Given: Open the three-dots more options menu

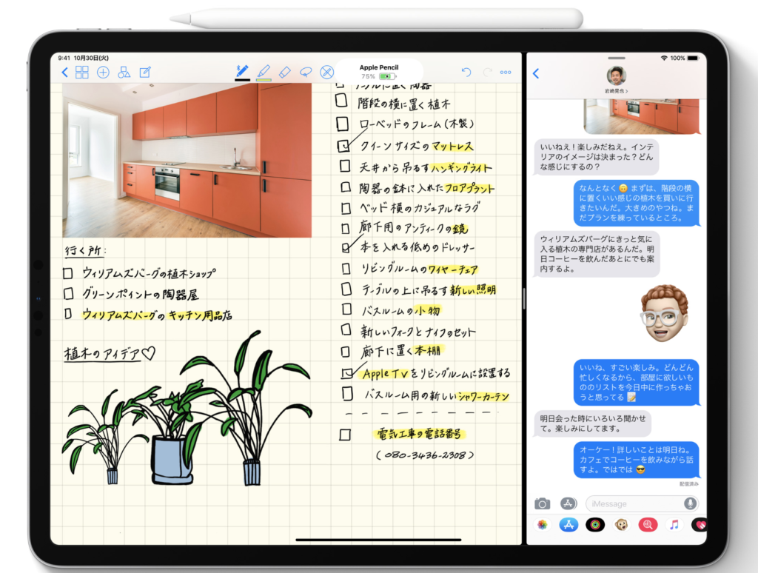Looking at the screenshot, I should pyautogui.click(x=506, y=72).
